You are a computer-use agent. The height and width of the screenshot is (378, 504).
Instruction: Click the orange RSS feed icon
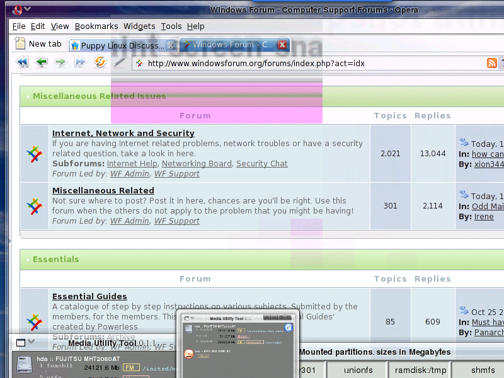tap(492, 63)
